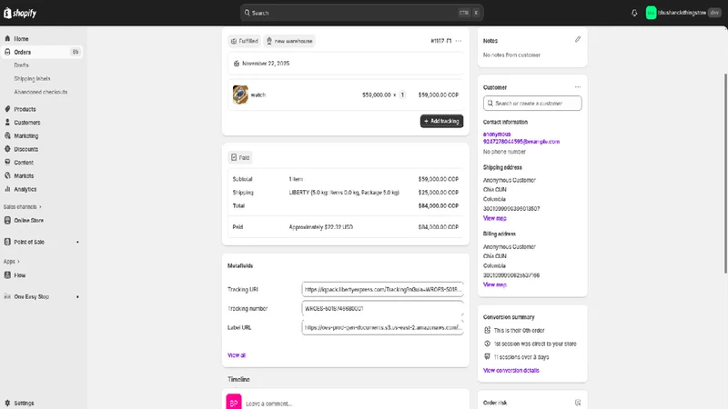Click the customer email link

point(521,142)
